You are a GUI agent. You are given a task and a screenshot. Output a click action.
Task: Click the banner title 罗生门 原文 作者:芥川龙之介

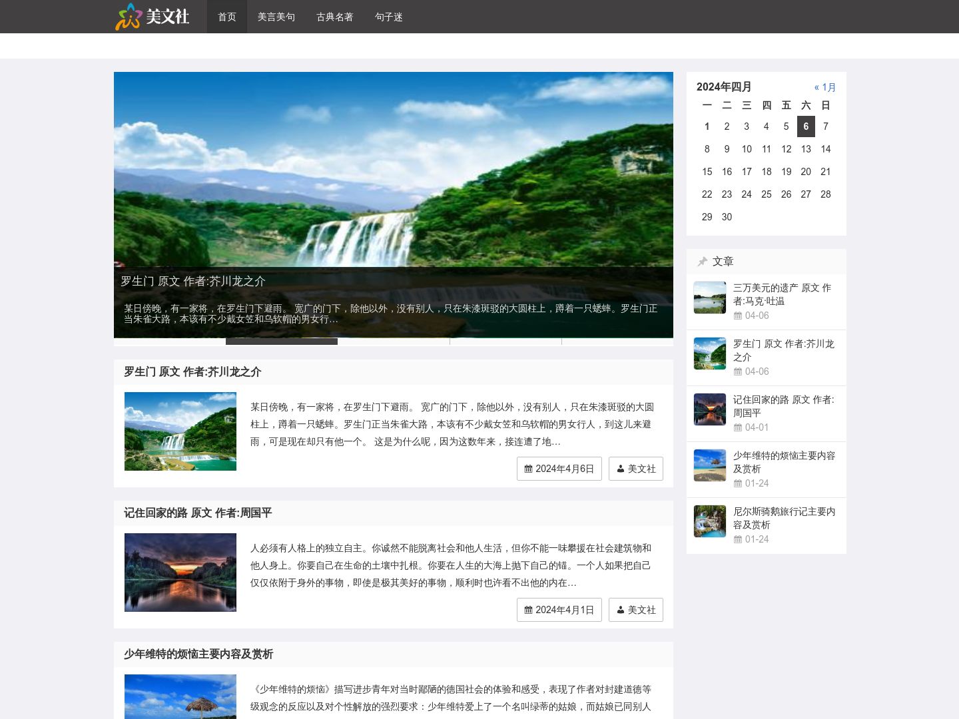point(193,281)
